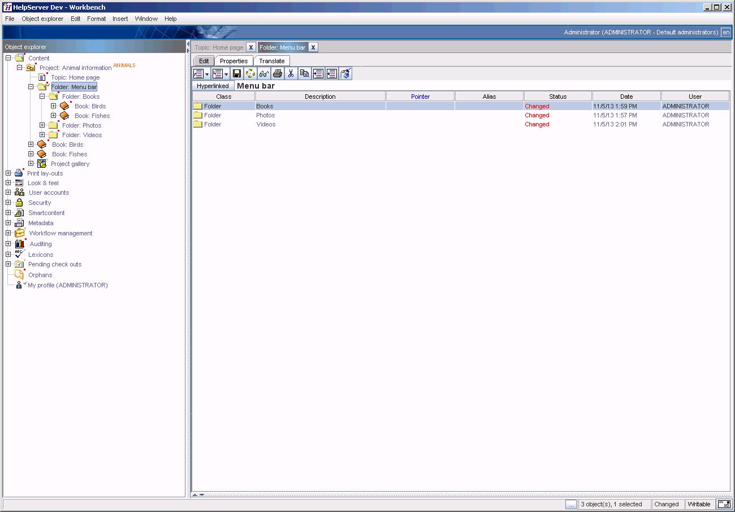
Task: Click the Smartcontent icon in tree
Action: [x=19, y=213]
